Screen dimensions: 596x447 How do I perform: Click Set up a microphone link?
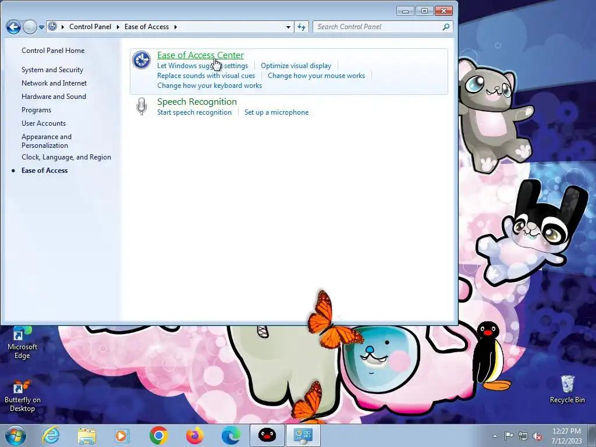click(276, 112)
